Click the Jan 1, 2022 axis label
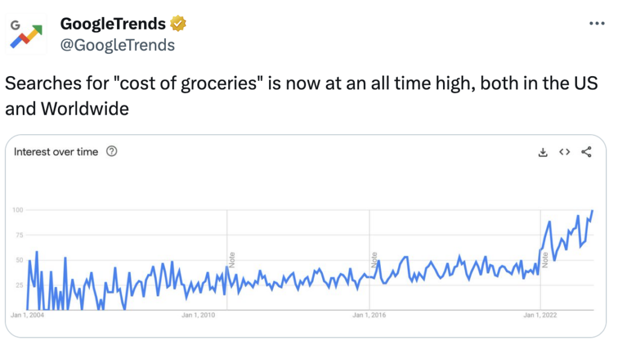This screenshot has width=618, height=345. click(x=540, y=315)
